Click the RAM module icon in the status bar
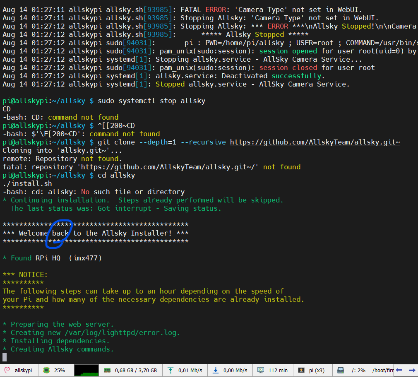This screenshot has width=418, height=378. (107, 370)
